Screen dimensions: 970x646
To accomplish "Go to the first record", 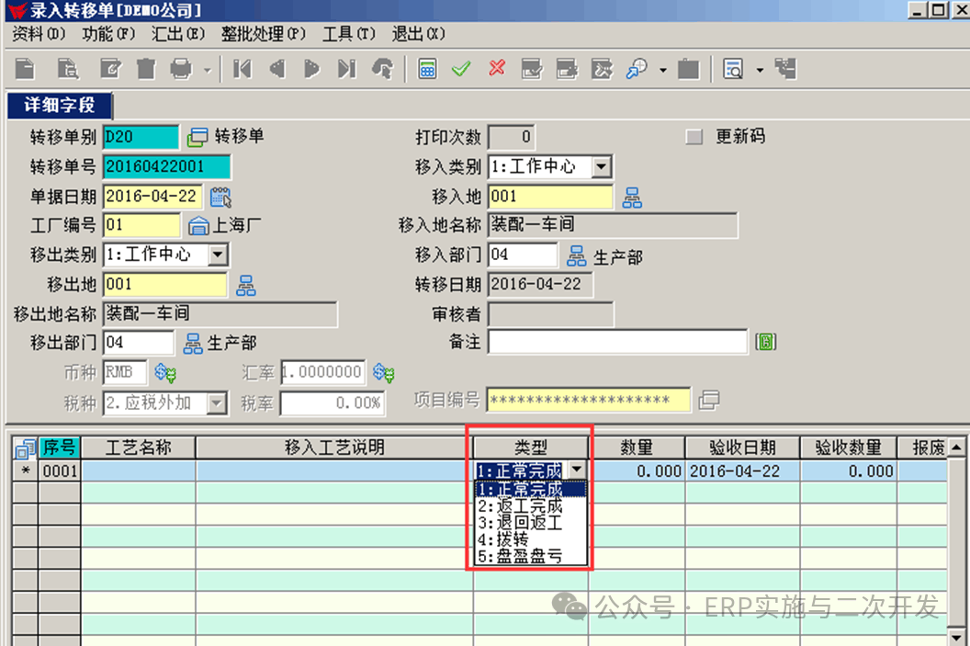I will 242,69.
